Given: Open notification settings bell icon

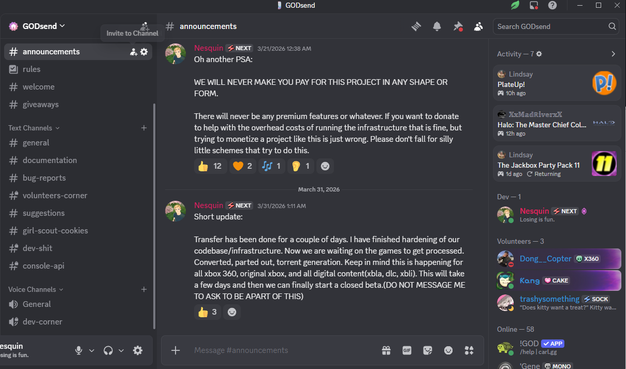Looking at the screenshot, I should pos(437,26).
